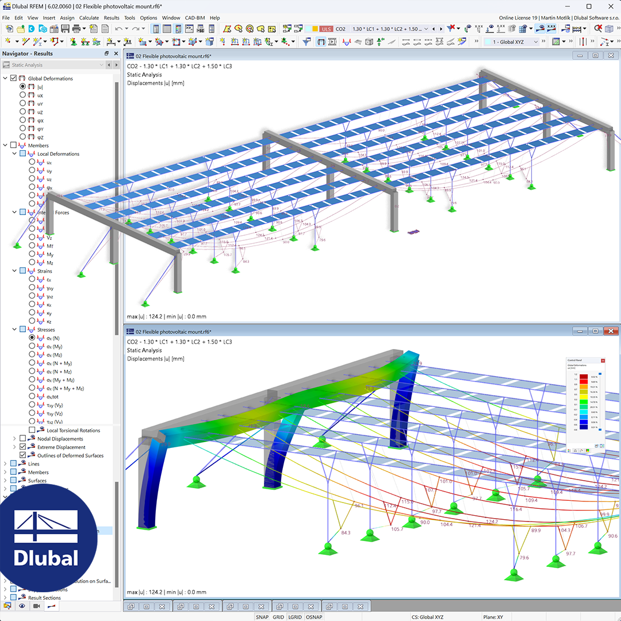Toggle LGRID in the status bar
The image size is (621, 621).
(x=295, y=616)
